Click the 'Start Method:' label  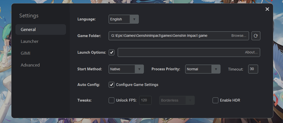pos(90,69)
